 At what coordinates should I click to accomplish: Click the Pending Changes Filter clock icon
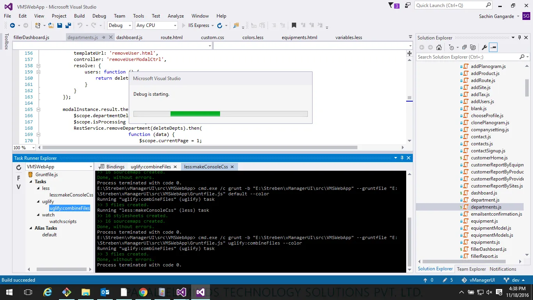[451, 47]
